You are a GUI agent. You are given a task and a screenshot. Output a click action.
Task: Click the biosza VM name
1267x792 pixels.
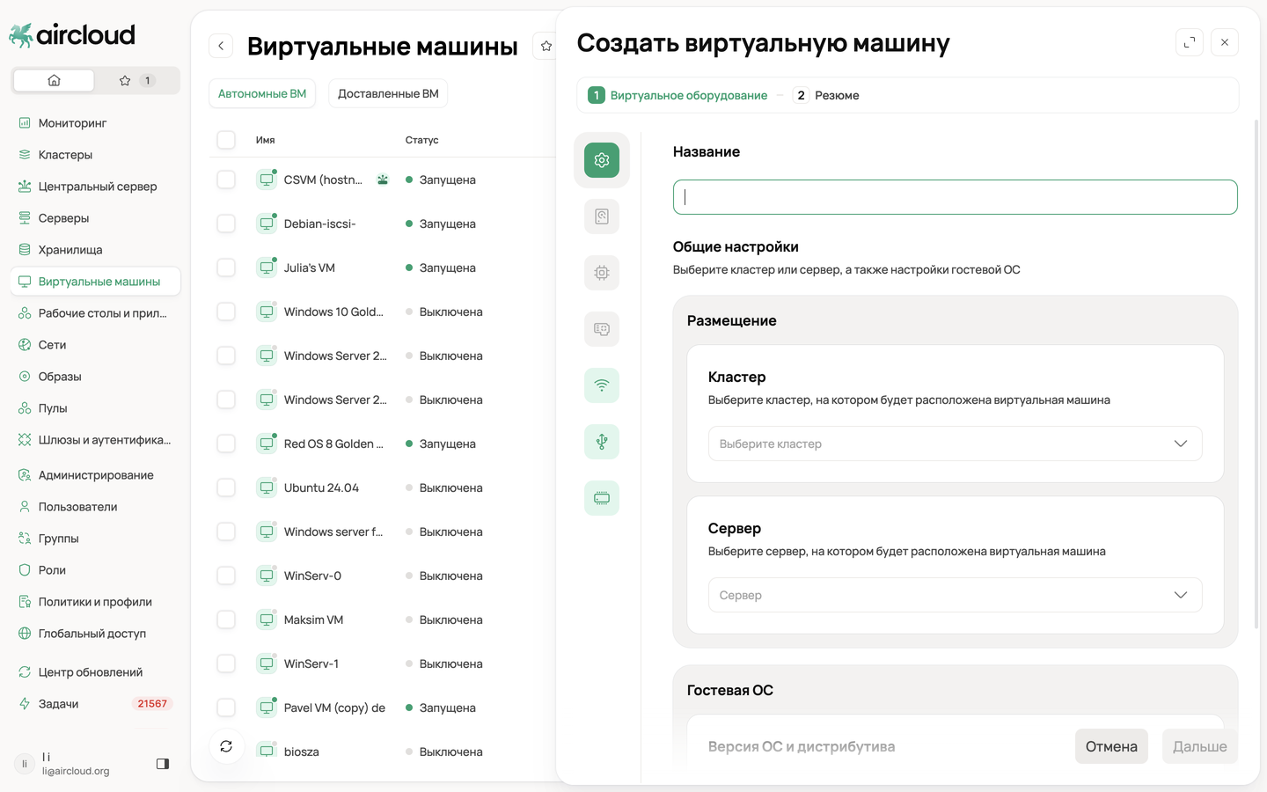(301, 752)
